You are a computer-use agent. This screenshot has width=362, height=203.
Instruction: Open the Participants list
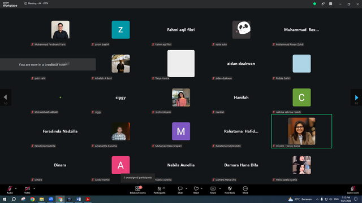[x=160, y=190]
